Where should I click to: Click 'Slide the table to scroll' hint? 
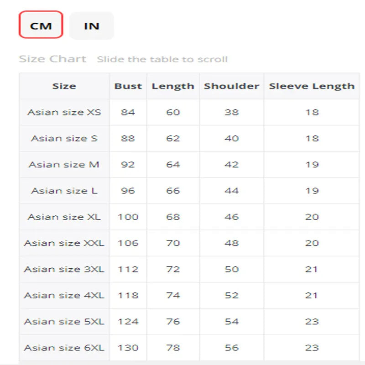coord(162,59)
